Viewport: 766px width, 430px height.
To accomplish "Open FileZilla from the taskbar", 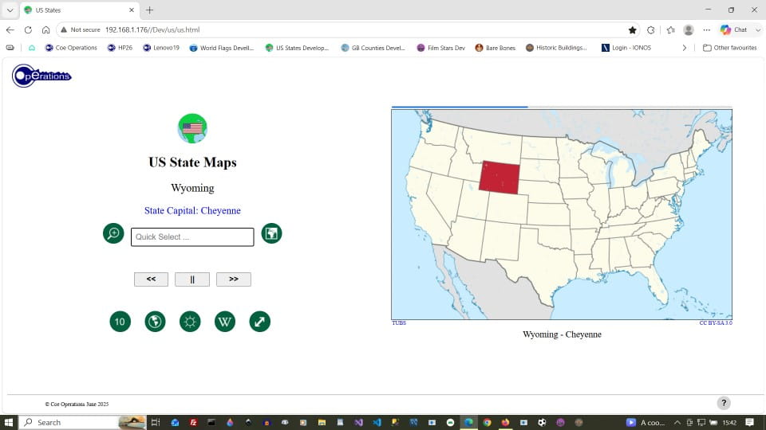I will click(193, 422).
